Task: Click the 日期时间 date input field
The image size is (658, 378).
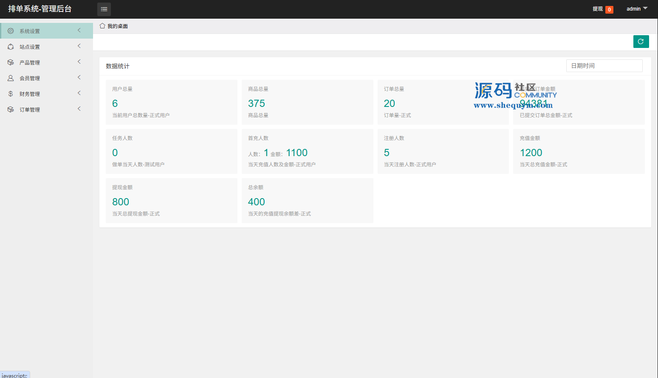Action: [604, 66]
